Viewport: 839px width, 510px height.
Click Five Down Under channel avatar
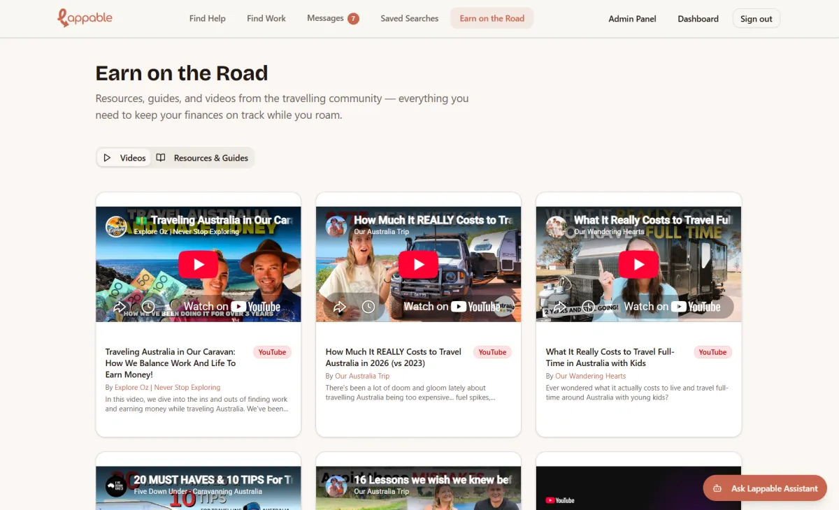(x=116, y=486)
